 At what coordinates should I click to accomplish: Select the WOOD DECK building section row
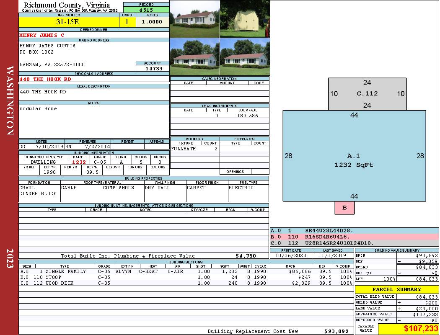pos(186,283)
